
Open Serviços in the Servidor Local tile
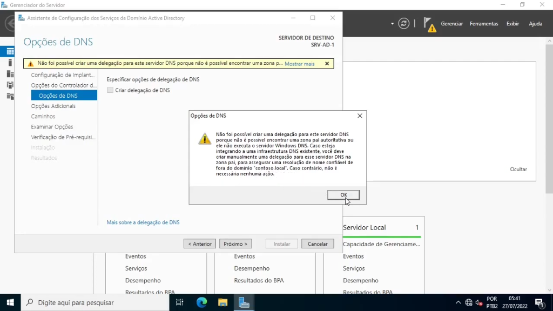click(354, 268)
